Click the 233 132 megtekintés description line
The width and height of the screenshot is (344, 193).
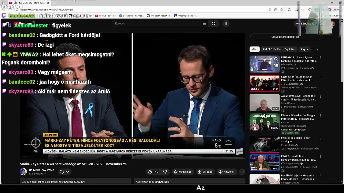pos(53,182)
